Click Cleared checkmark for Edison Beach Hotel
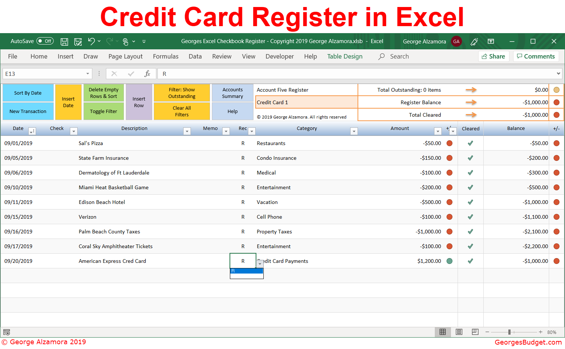 tap(470, 202)
